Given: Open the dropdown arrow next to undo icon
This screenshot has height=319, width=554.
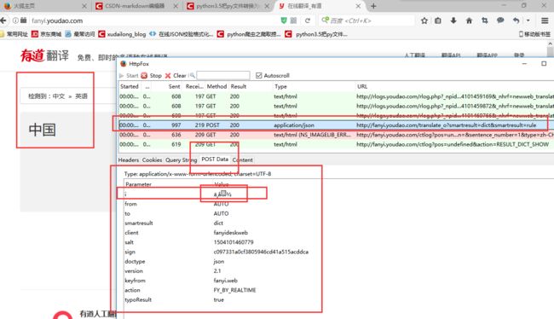Looking at the screenshot, I should (x=528, y=20).
